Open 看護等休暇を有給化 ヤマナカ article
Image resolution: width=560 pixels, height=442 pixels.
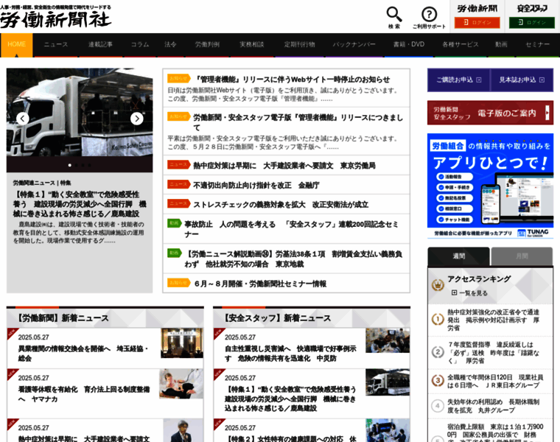84,394
